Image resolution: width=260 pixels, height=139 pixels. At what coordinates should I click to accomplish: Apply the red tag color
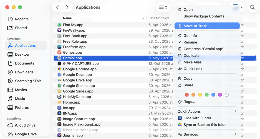(x=187, y=95)
